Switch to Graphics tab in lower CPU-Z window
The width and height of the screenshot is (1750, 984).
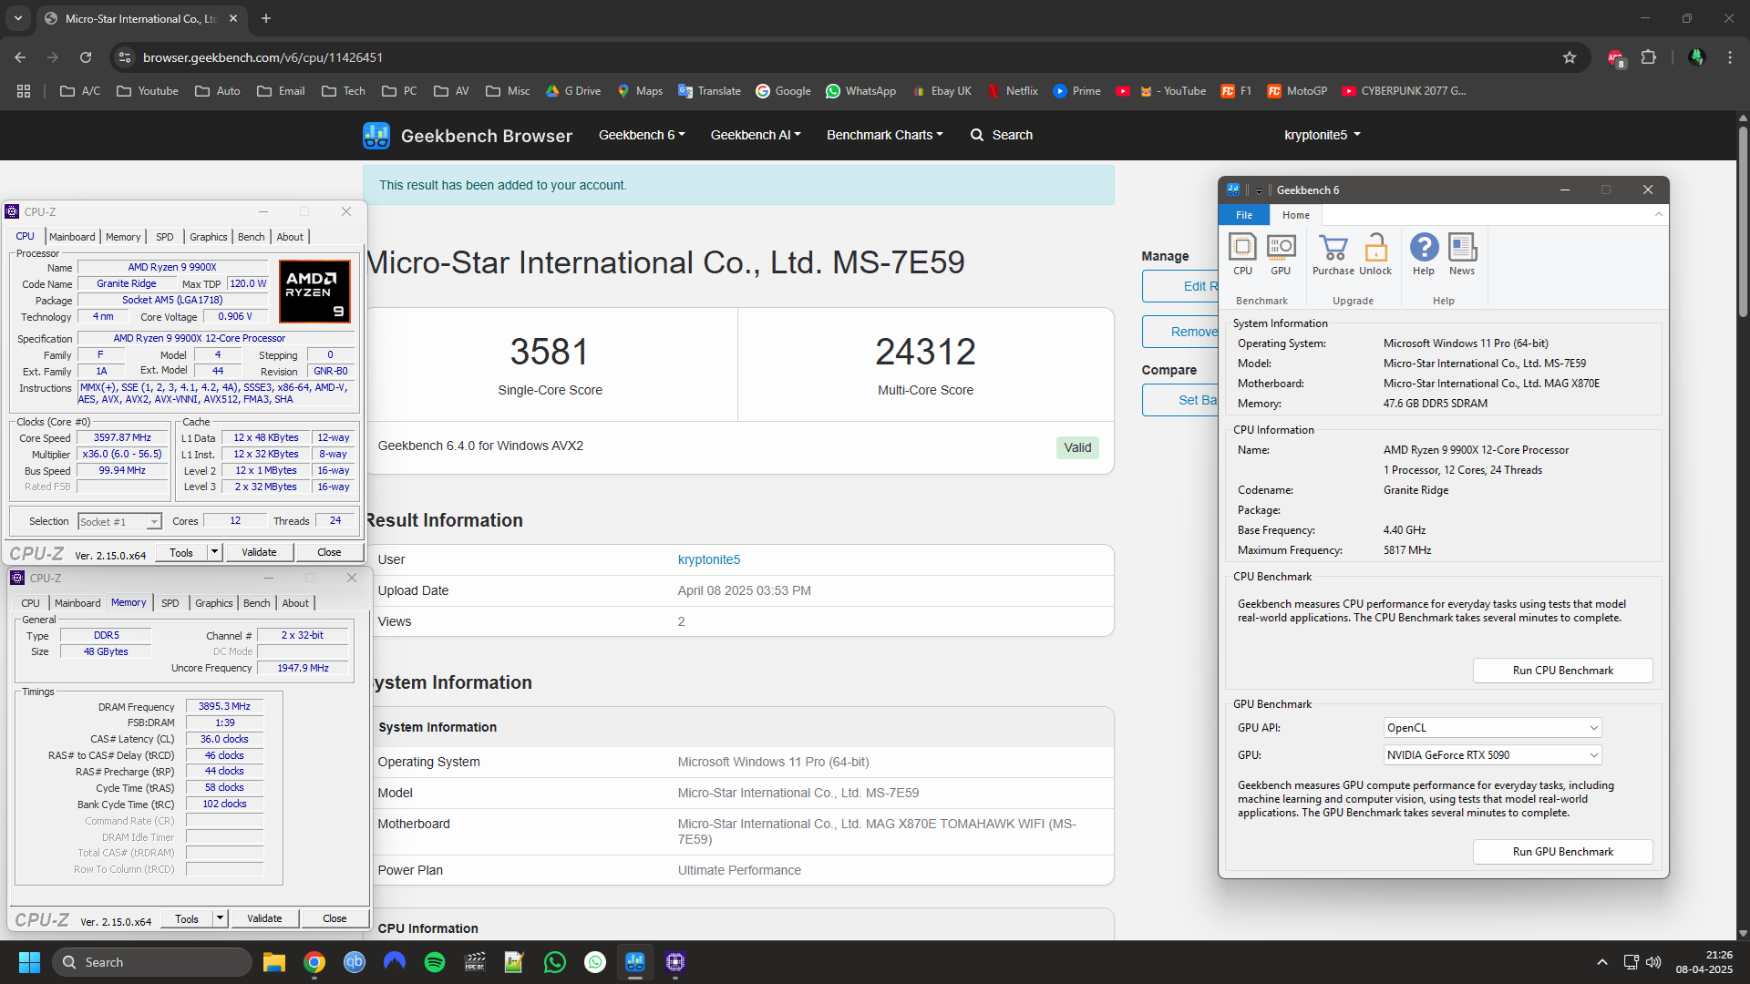point(214,603)
